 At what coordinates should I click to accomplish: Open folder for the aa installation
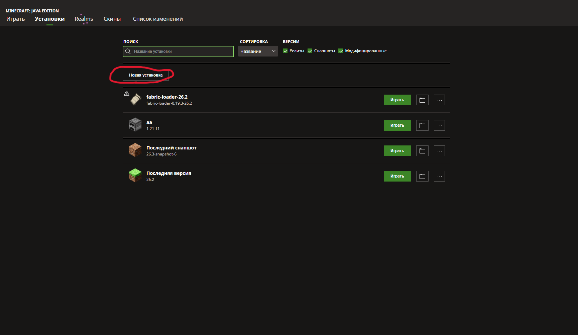[422, 125]
